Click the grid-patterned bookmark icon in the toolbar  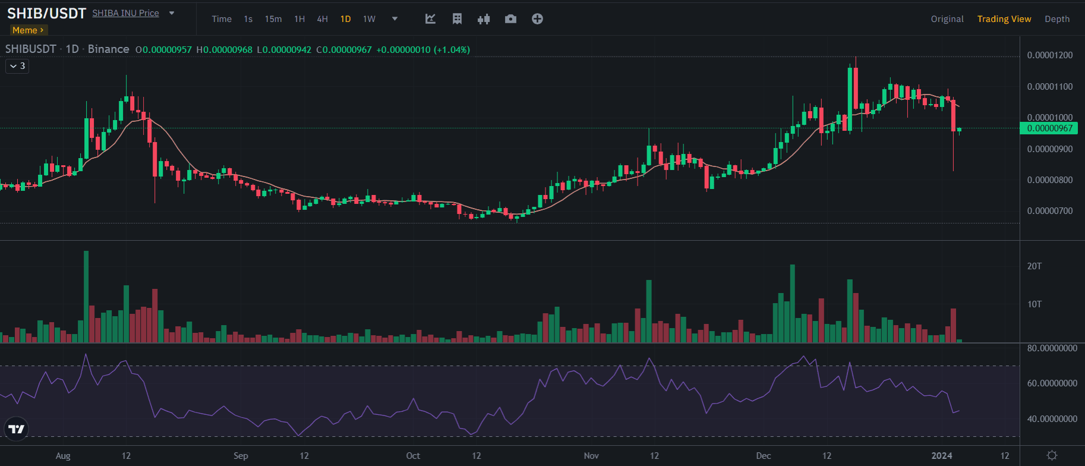(457, 19)
